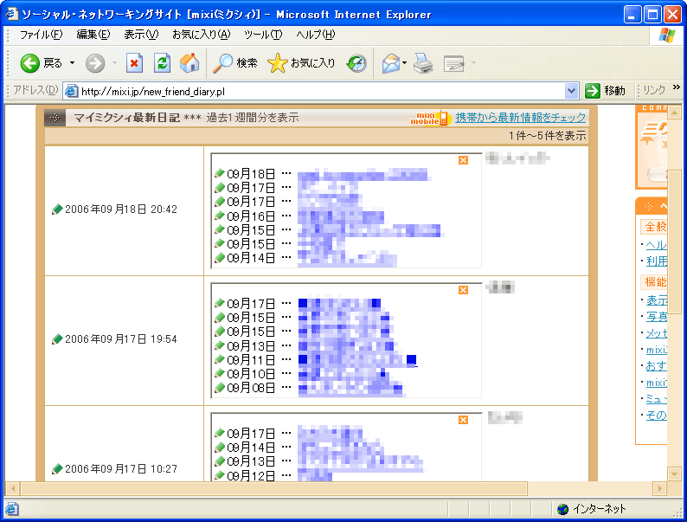Go to Home page icon
This screenshot has width=687, height=522.
pyautogui.click(x=189, y=63)
